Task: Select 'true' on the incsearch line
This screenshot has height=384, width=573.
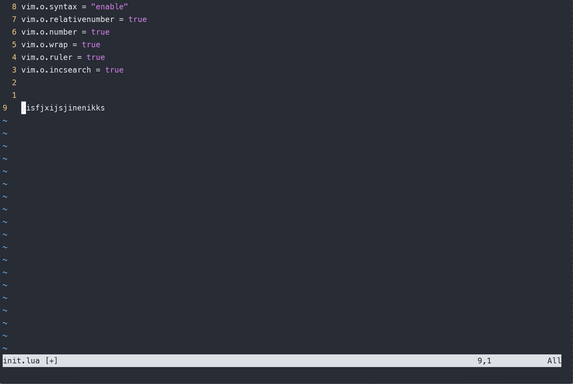Action: 114,70
